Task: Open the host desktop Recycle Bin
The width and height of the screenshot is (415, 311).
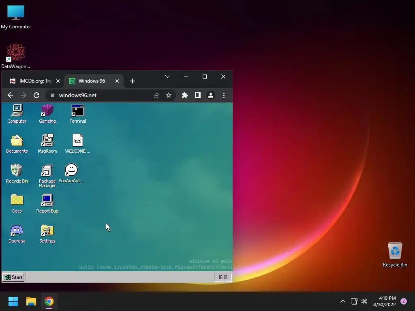Action: pyautogui.click(x=395, y=255)
